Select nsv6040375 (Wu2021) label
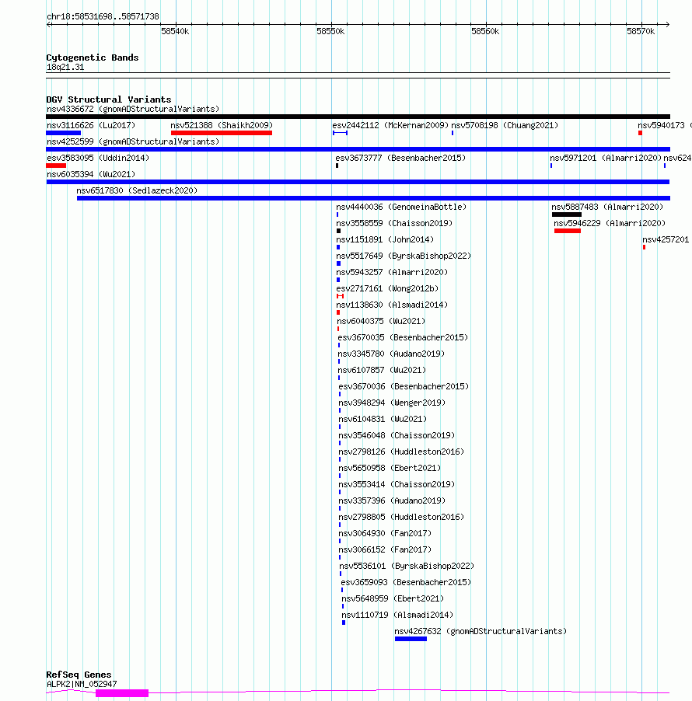 (381, 321)
